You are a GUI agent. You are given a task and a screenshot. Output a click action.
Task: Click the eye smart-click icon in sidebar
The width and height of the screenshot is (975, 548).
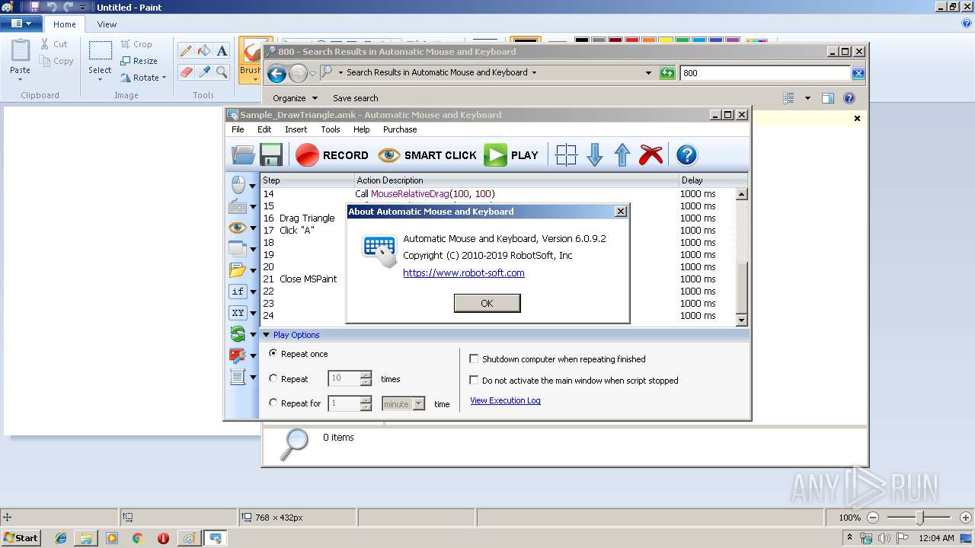(238, 228)
